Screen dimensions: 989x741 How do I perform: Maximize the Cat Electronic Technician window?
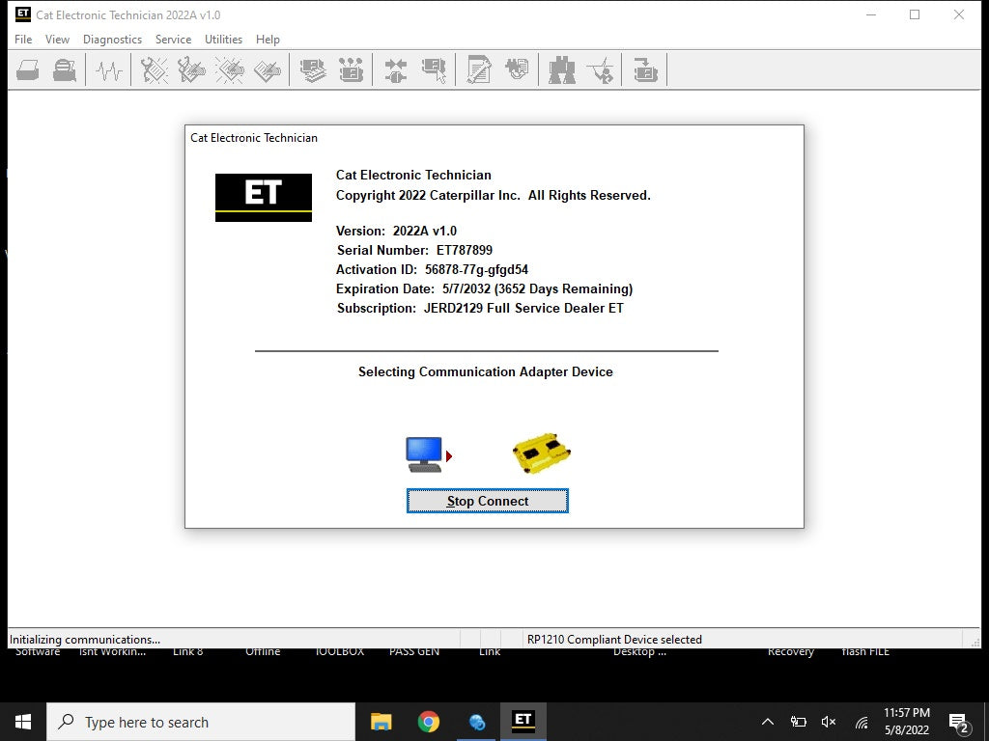click(x=915, y=14)
